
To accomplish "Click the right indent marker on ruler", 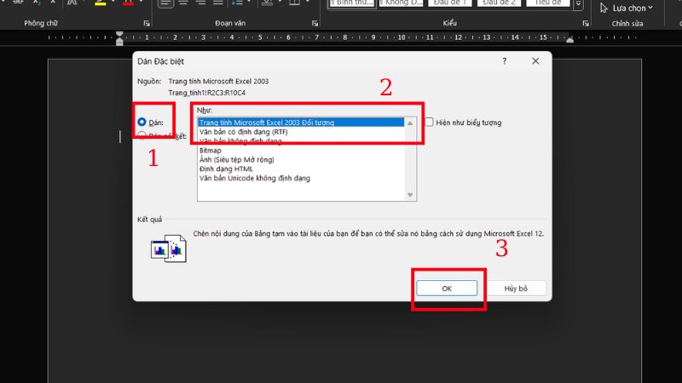I will tap(569, 39).
